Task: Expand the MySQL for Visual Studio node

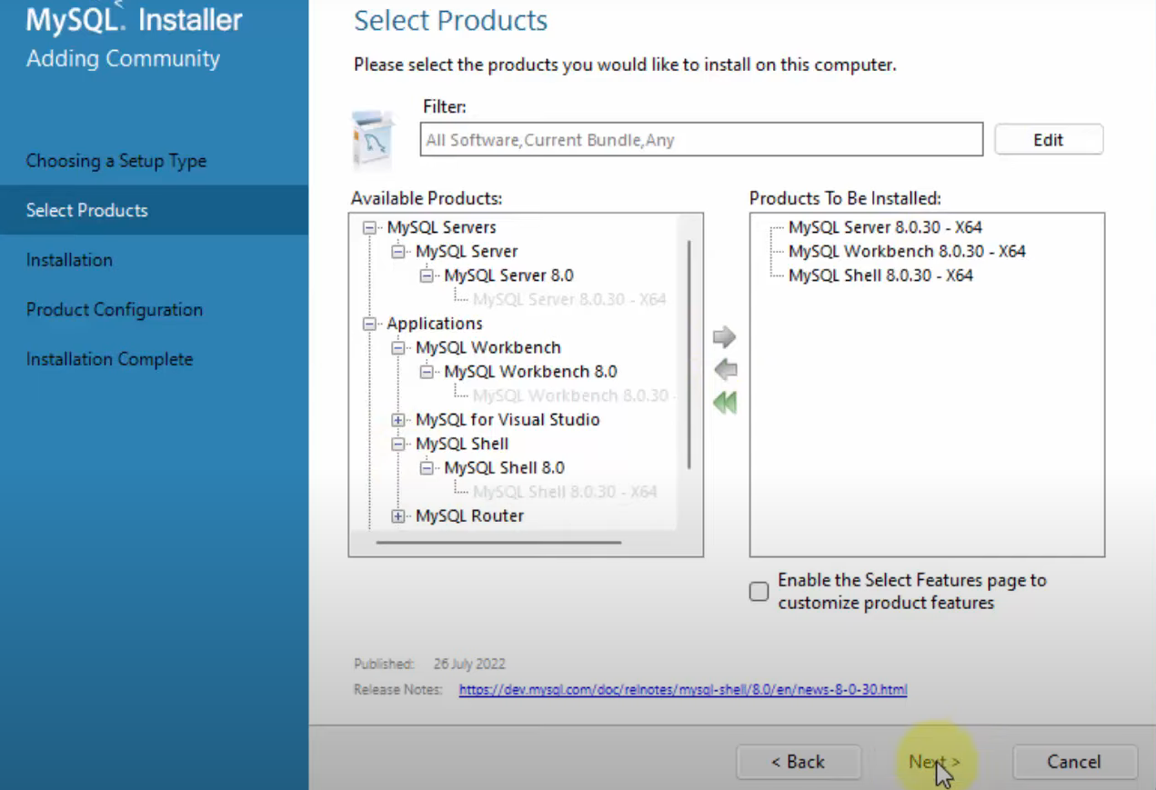Action: pyautogui.click(x=398, y=420)
